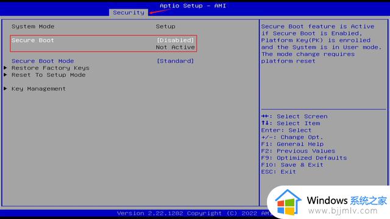Click the F2: Previous Values hint
The image size is (390, 219).
click(298, 151)
